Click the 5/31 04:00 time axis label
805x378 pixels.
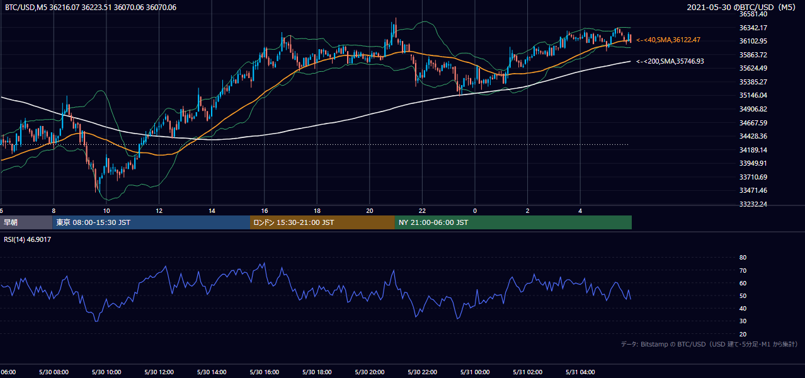click(x=579, y=372)
